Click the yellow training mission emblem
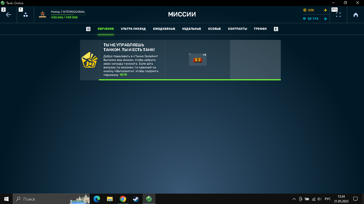The height and width of the screenshot is (204, 364). (89, 60)
